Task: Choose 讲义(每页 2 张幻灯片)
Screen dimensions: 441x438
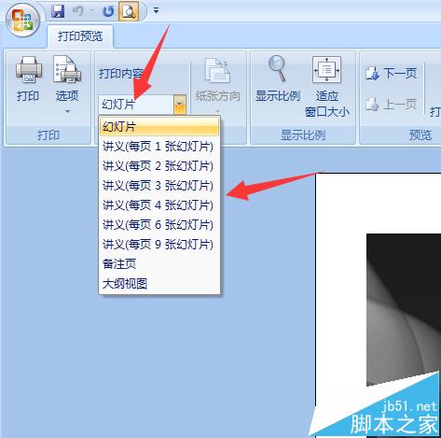Action: click(x=159, y=166)
